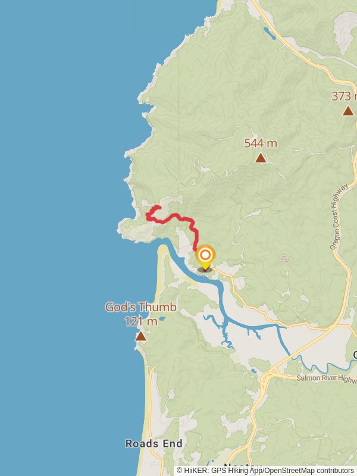The image size is (357, 476).
Task: Click the God's Thumb peak triangle icon
Action: coord(140,336)
